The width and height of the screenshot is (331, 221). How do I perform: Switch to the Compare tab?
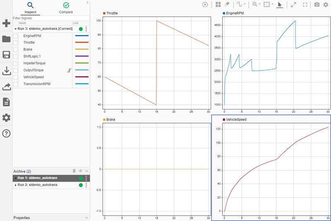pyautogui.click(x=66, y=7)
